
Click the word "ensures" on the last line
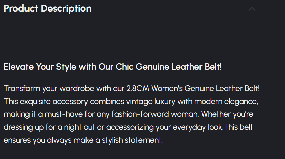click(17, 140)
